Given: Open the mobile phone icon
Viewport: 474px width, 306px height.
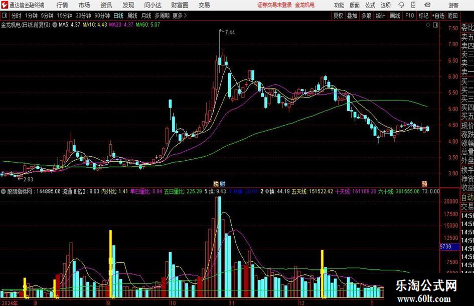Looking at the screenshot, I should tap(413, 5).
